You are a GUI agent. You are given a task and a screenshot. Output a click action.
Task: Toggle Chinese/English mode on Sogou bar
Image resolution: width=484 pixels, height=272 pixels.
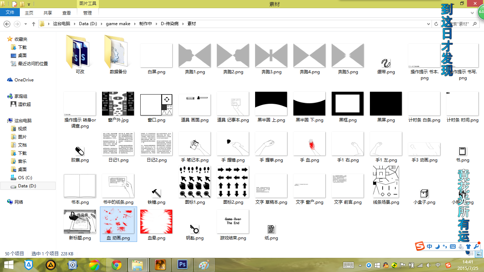click(429, 246)
